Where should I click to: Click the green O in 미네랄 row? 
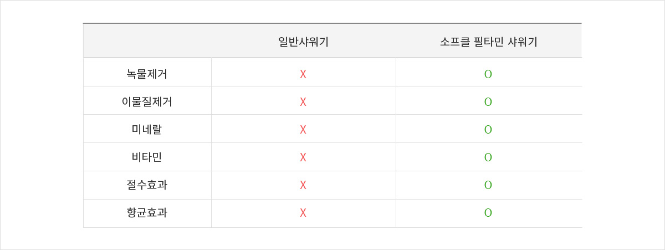(488, 130)
